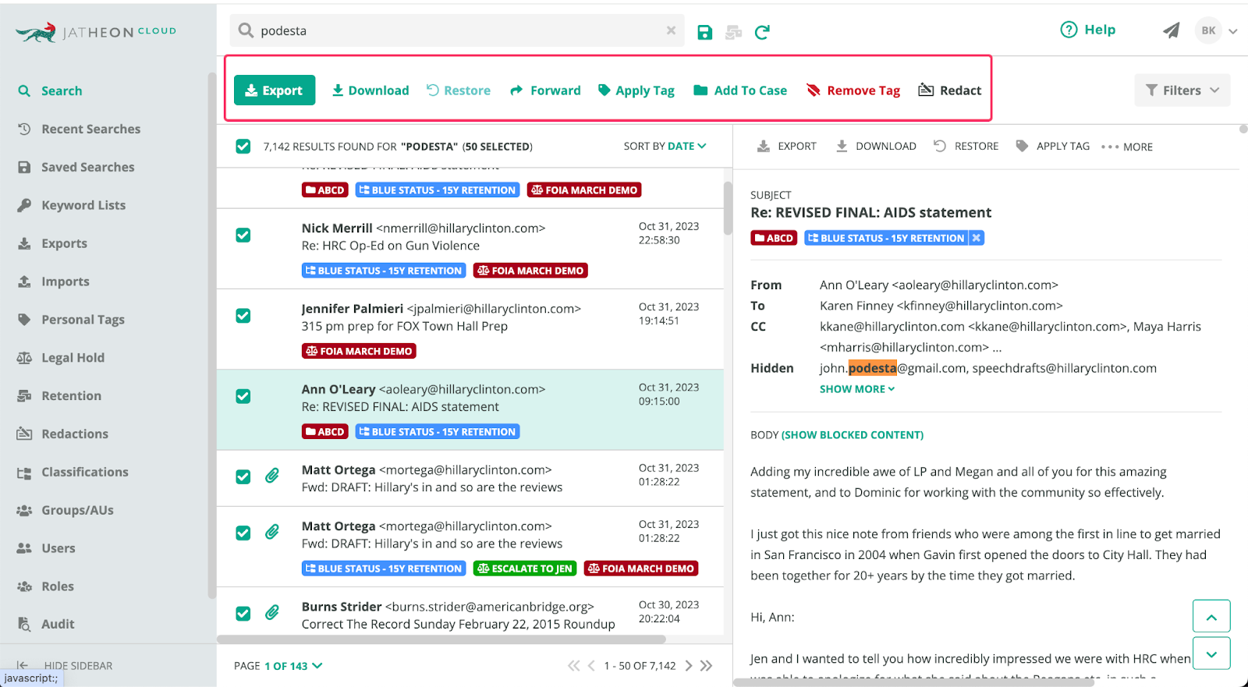Toggle the select-all results checkbox
This screenshot has height=687, width=1248.
(243, 147)
